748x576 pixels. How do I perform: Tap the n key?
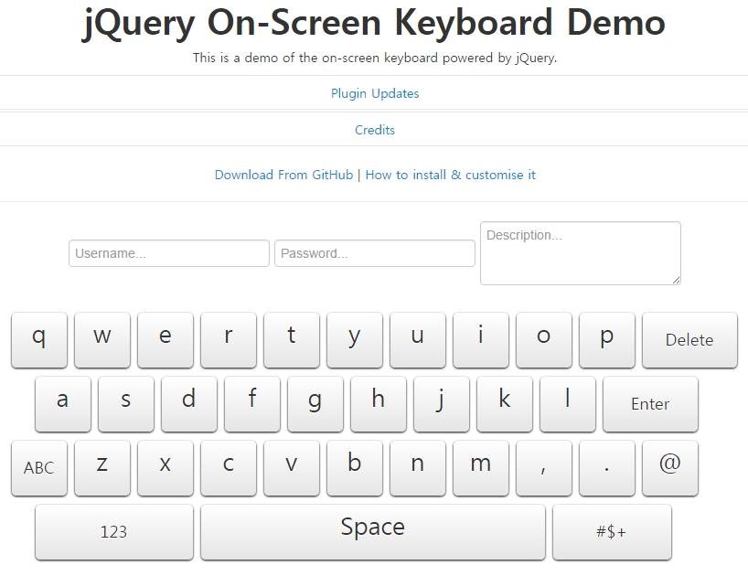click(418, 468)
